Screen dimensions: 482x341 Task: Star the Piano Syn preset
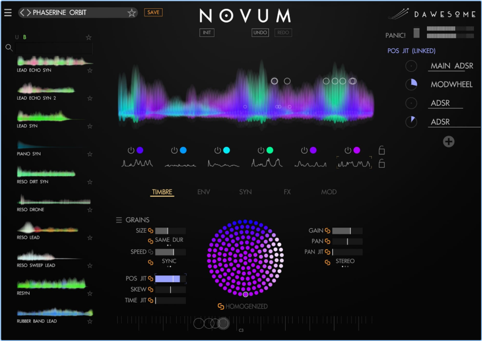90,154
